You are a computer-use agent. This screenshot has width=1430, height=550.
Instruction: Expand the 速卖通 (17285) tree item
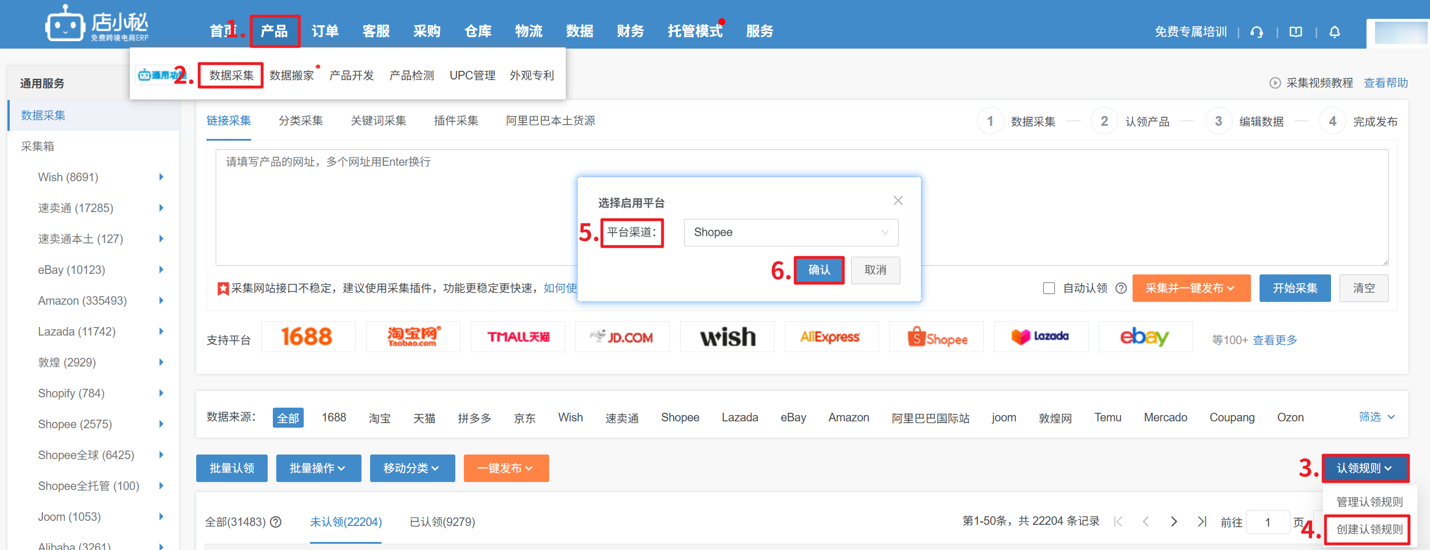(x=161, y=208)
